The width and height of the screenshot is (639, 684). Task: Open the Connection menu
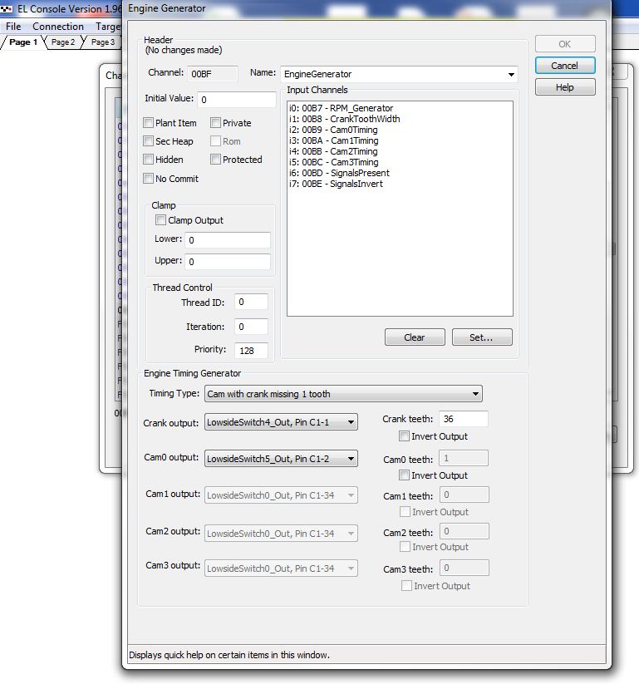point(58,27)
